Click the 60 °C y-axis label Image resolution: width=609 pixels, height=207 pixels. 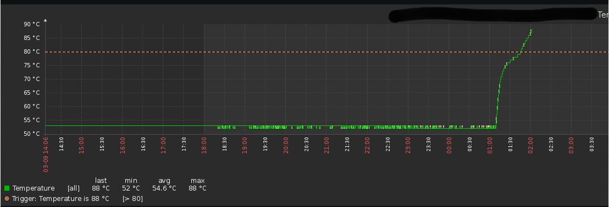tap(32, 106)
